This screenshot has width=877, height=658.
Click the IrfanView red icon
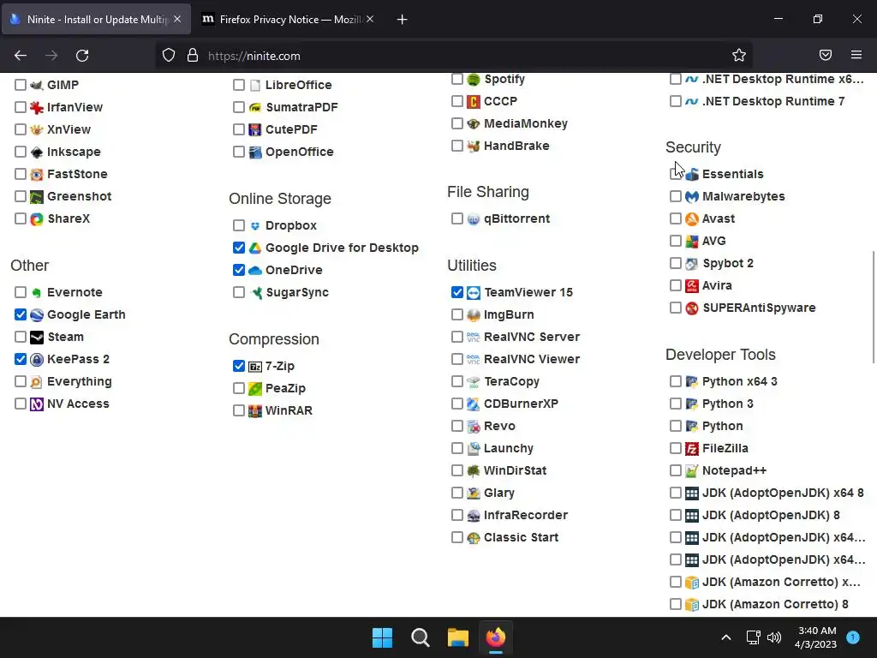tap(37, 107)
